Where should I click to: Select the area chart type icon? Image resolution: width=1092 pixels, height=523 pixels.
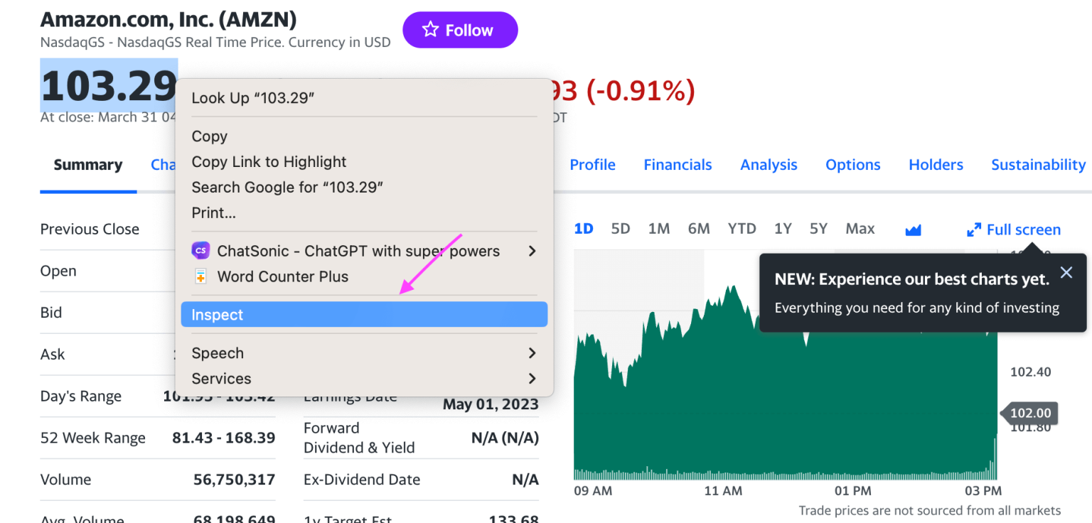point(913,228)
